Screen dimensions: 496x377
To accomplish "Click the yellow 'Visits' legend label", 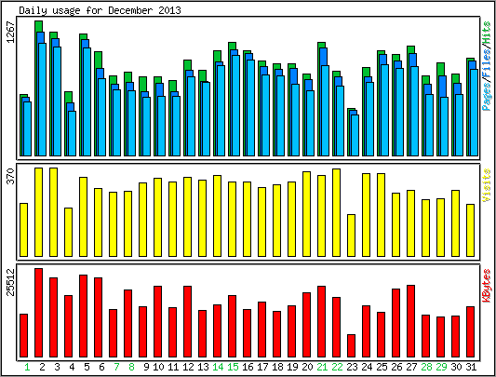I will pos(487,185).
